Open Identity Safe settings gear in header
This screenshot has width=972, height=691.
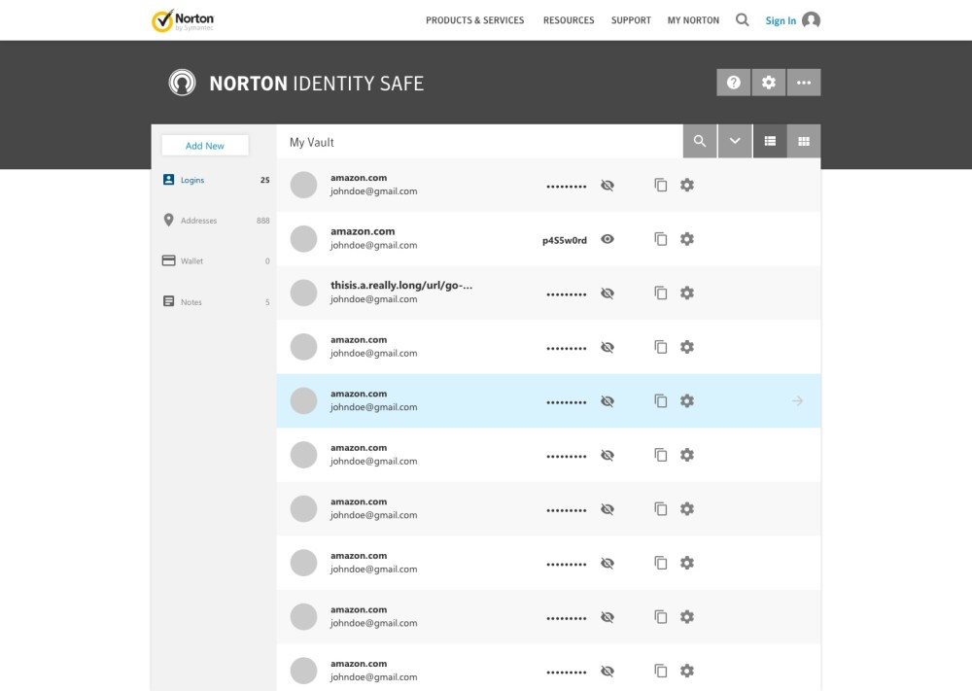point(769,83)
